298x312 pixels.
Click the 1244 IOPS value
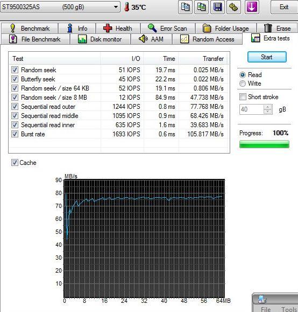coord(126,107)
